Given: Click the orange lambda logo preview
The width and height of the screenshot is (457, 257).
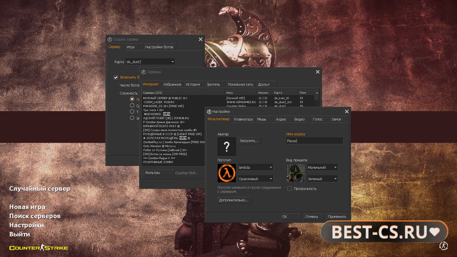Looking at the screenshot, I should click(x=227, y=173).
